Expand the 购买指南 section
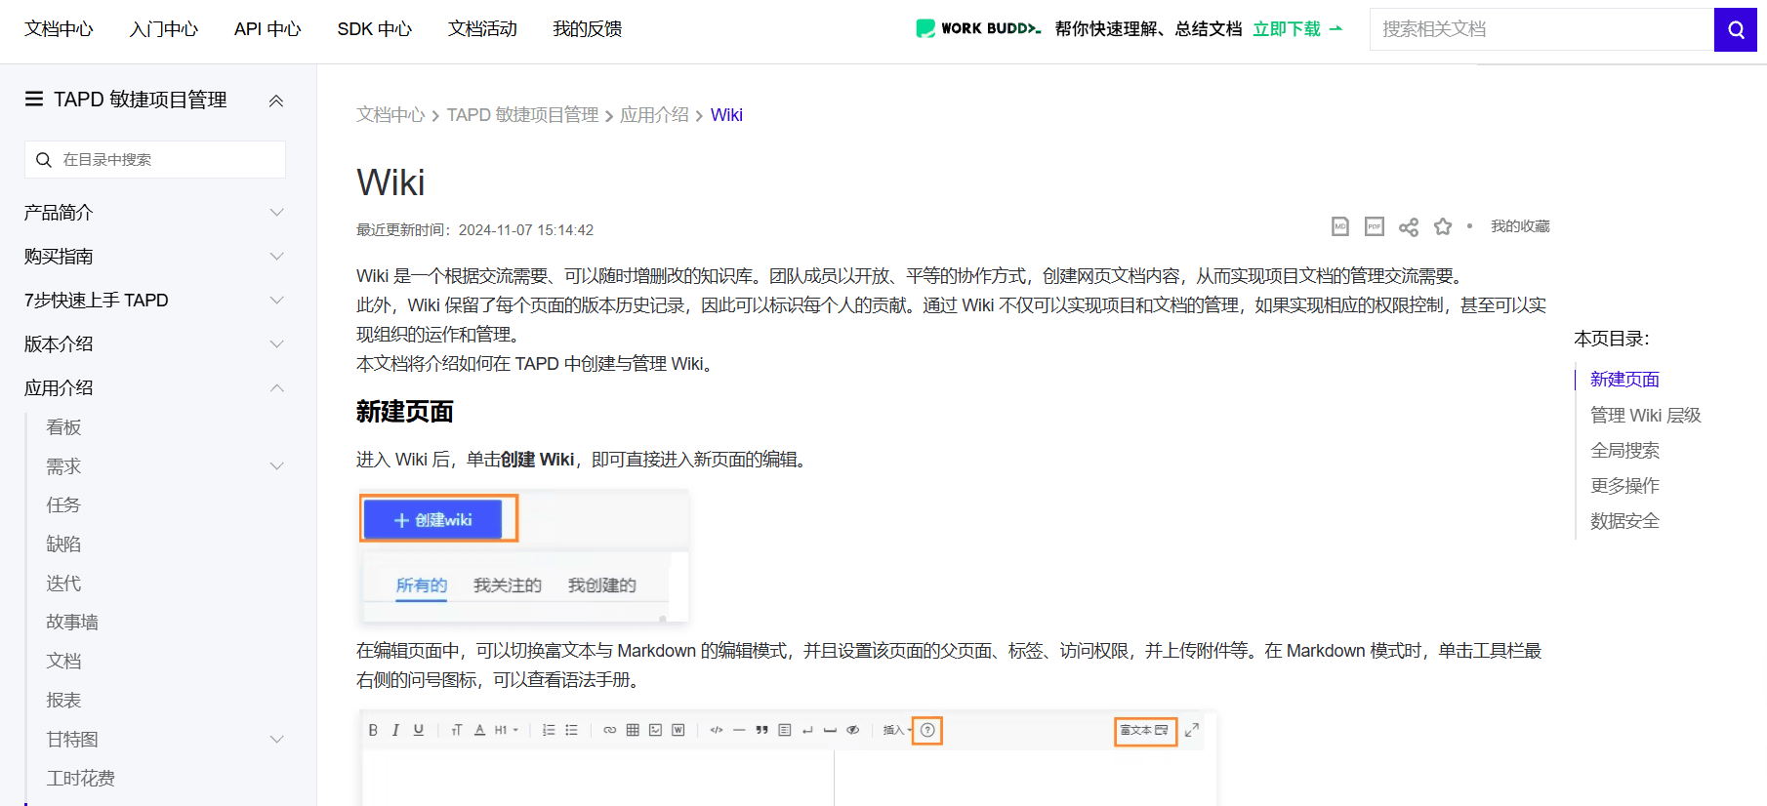Viewport: 1767px width, 806px height. (x=277, y=257)
